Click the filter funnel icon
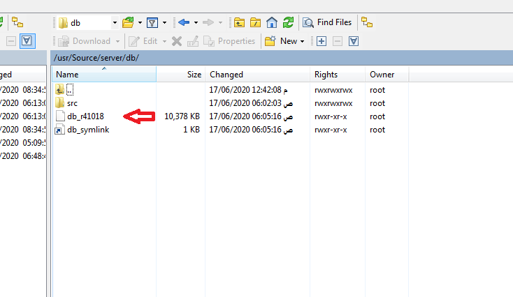 tap(152, 23)
